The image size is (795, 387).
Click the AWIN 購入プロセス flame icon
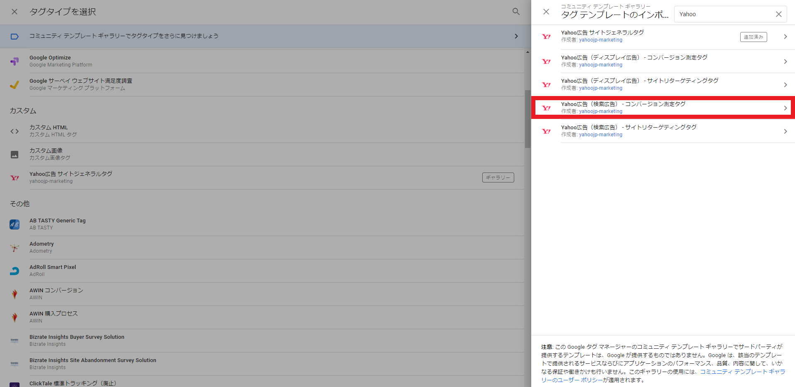pos(15,318)
